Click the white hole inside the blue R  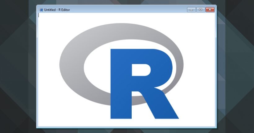[x=141, y=70]
